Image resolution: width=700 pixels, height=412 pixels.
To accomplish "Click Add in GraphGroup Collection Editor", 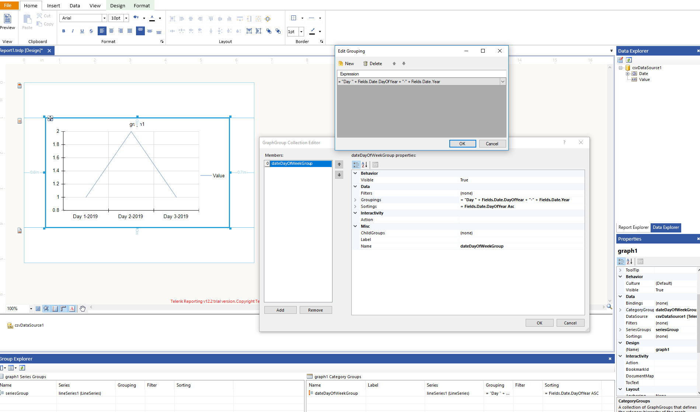I will click(x=280, y=310).
